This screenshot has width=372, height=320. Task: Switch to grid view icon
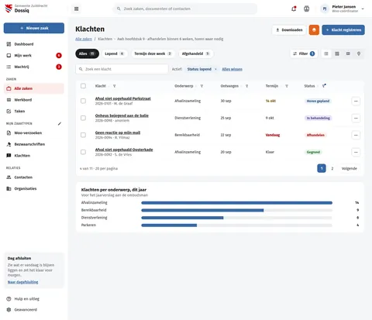click(x=337, y=53)
